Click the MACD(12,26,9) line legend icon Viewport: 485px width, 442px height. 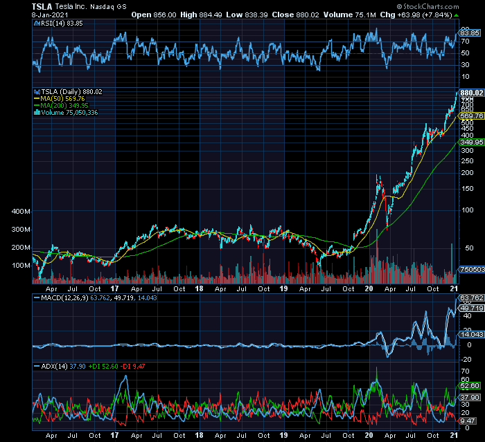pos(37,298)
